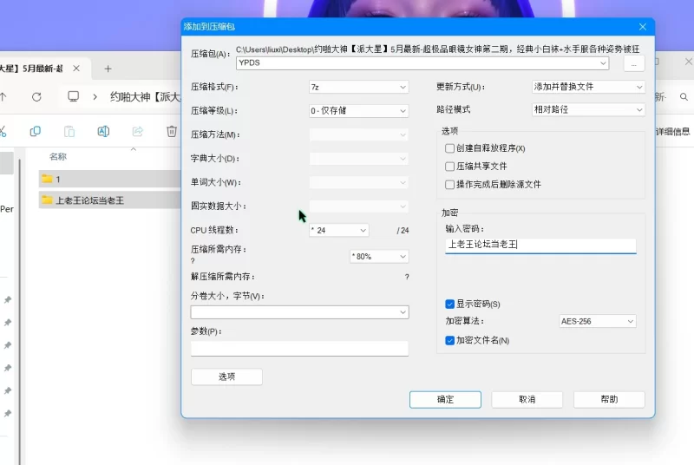Click the 取消 button
Screen dimensions: 694x465
[x=527, y=399]
